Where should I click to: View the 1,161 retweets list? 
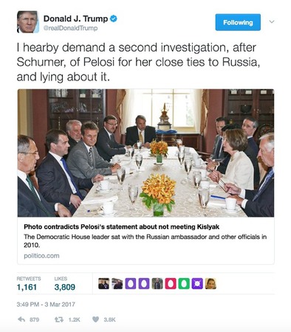[x=27, y=287]
